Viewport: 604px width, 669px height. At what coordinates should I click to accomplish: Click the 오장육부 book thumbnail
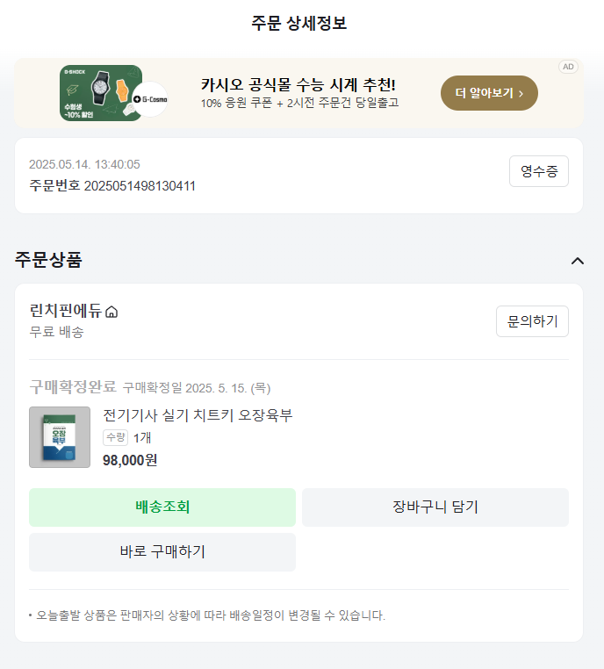(x=60, y=437)
